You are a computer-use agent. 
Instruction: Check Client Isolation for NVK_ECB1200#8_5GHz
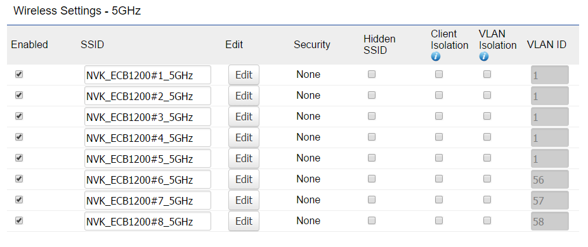(439, 221)
